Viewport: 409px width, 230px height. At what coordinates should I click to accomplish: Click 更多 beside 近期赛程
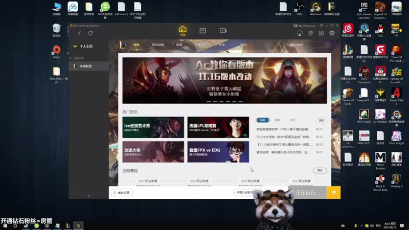click(x=320, y=171)
